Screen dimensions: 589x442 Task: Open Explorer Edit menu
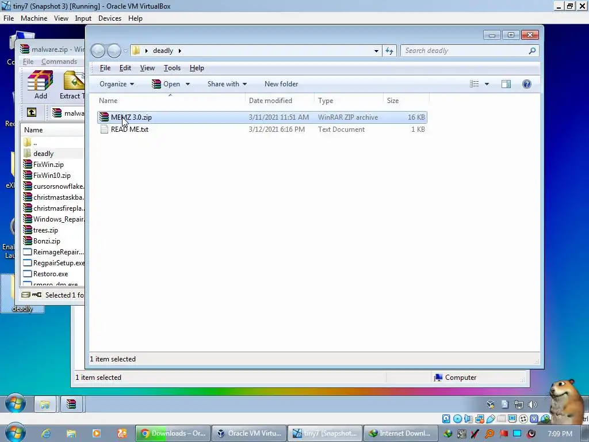pos(125,68)
